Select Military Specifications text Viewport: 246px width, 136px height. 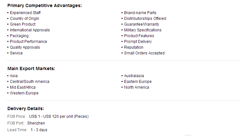click(143, 30)
